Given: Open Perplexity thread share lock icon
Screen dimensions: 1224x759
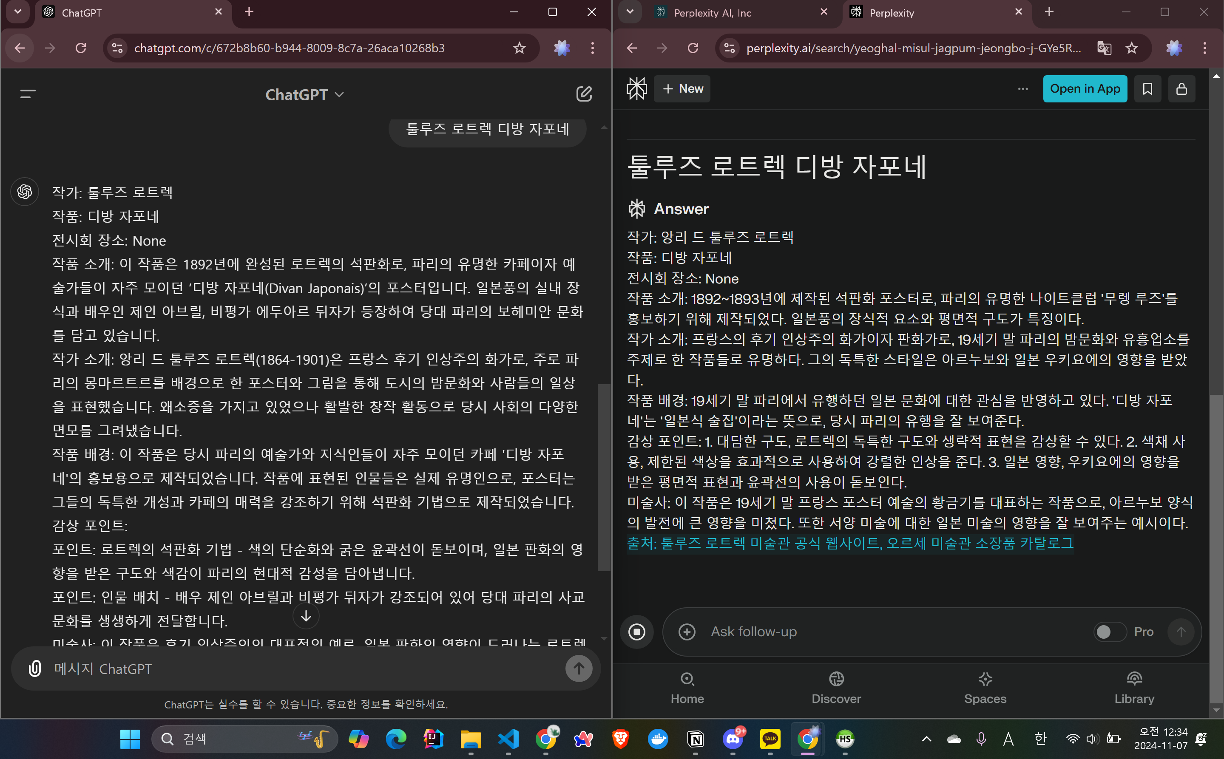Looking at the screenshot, I should click(x=1181, y=89).
